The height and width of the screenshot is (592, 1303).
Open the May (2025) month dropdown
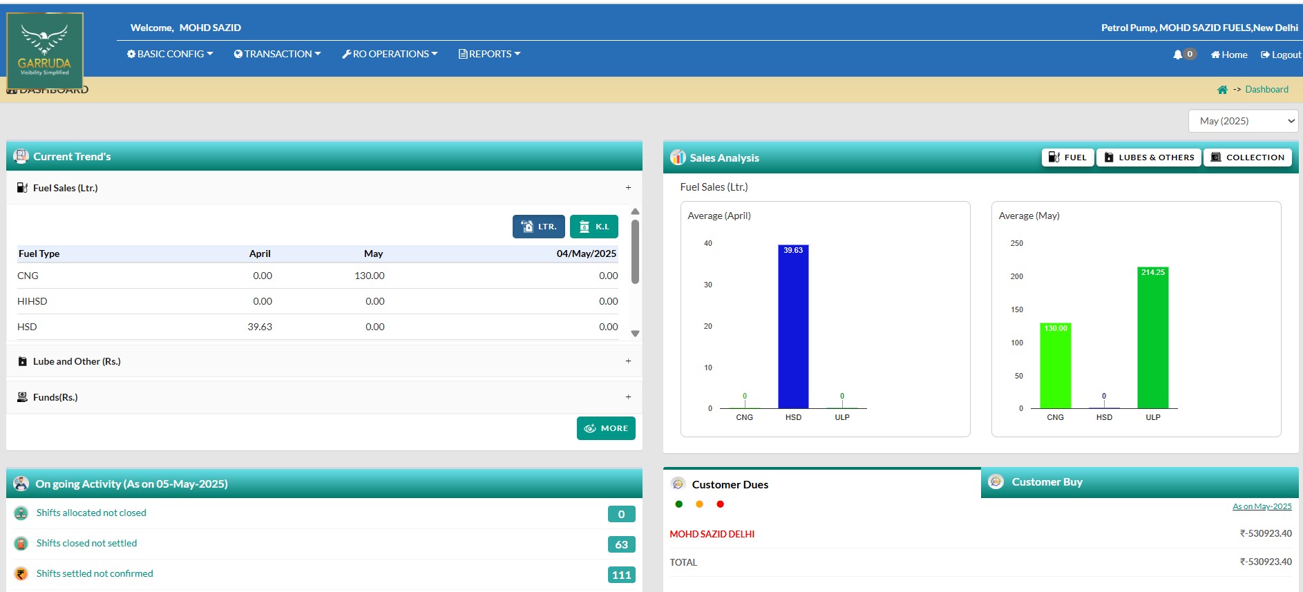click(1243, 121)
